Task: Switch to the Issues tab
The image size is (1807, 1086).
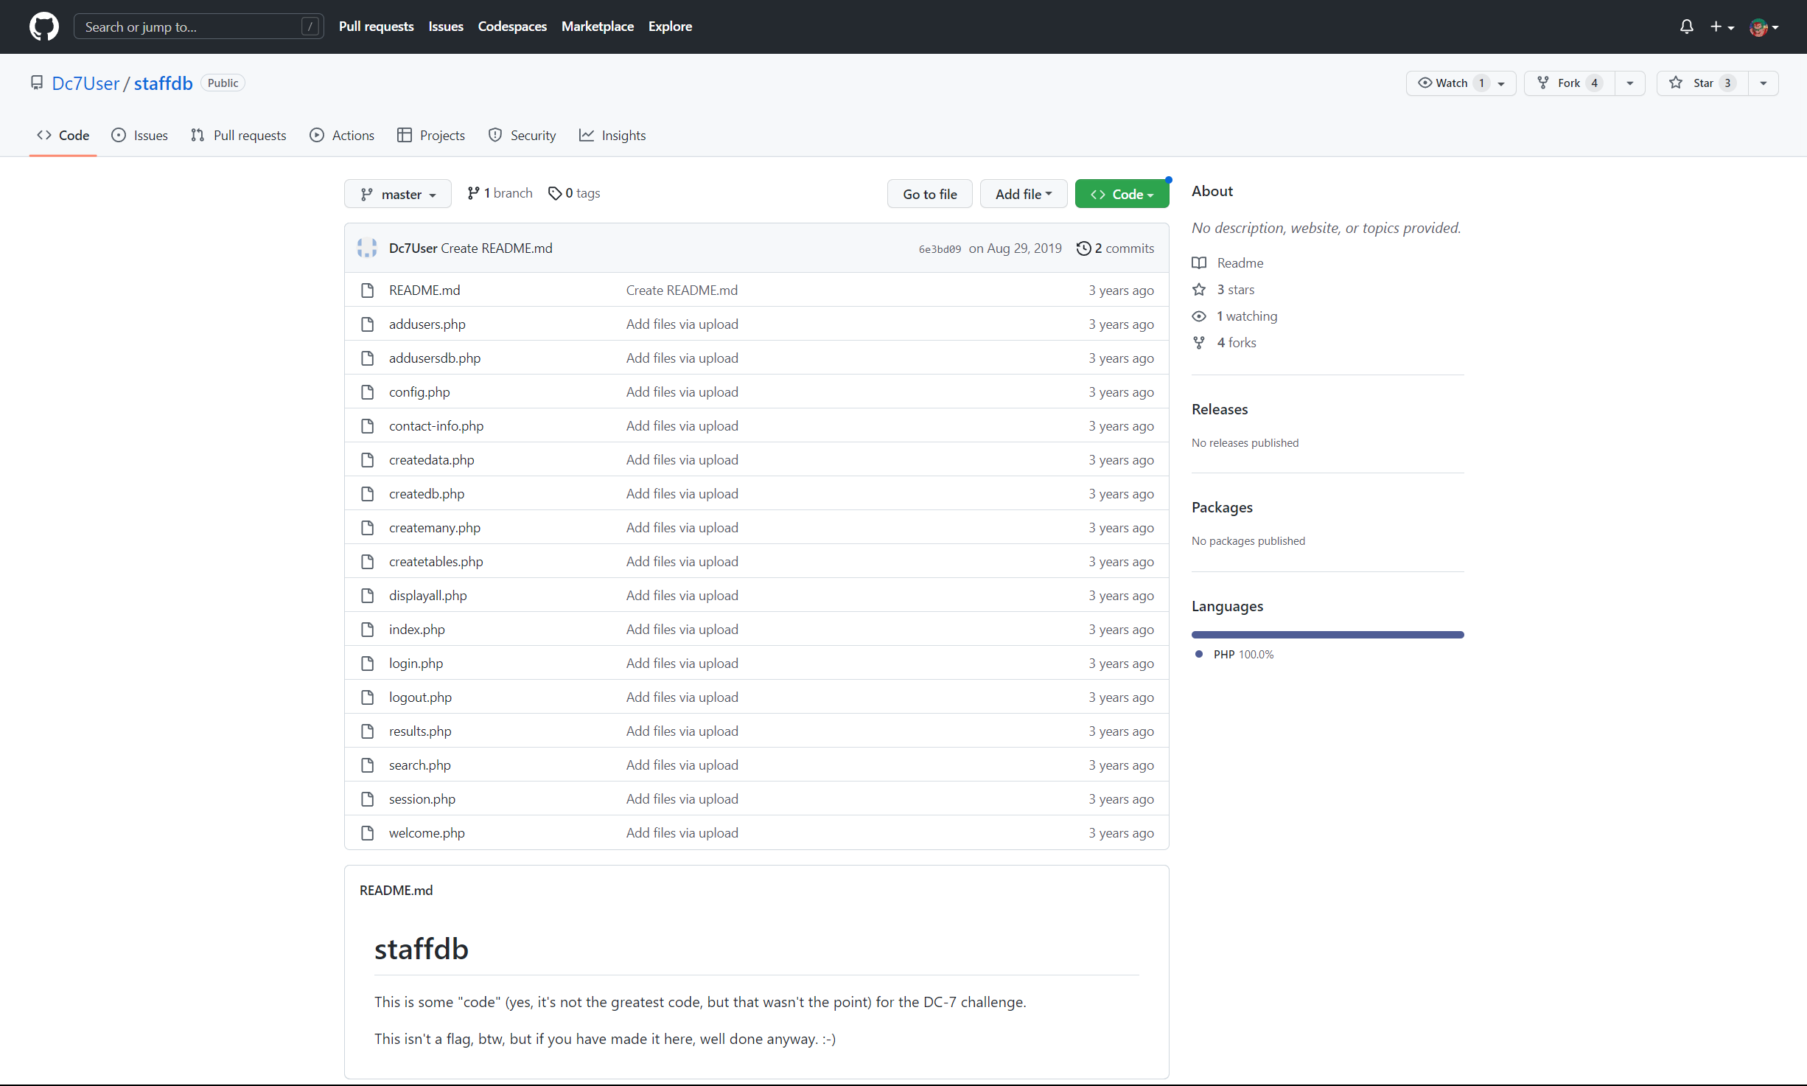Action: pyautogui.click(x=139, y=135)
